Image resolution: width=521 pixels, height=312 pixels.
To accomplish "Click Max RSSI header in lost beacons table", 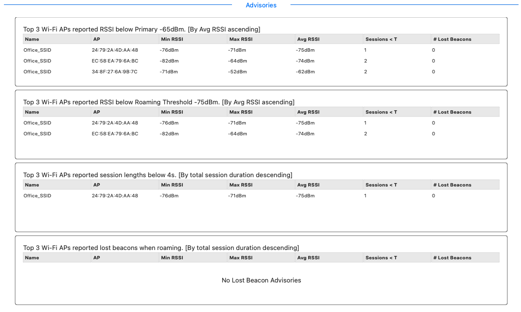I will point(241,258).
